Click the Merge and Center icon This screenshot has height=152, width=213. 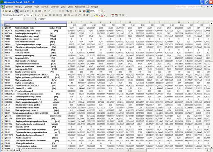click(x=61, y=15)
